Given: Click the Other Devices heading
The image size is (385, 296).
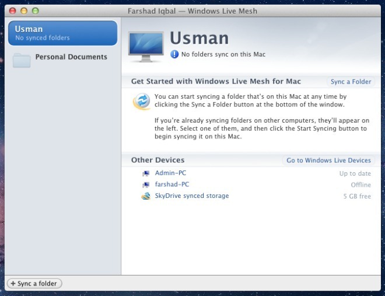Looking at the screenshot, I should point(157,160).
